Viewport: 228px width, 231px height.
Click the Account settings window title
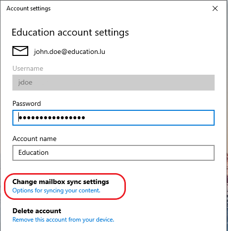tap(28, 8)
